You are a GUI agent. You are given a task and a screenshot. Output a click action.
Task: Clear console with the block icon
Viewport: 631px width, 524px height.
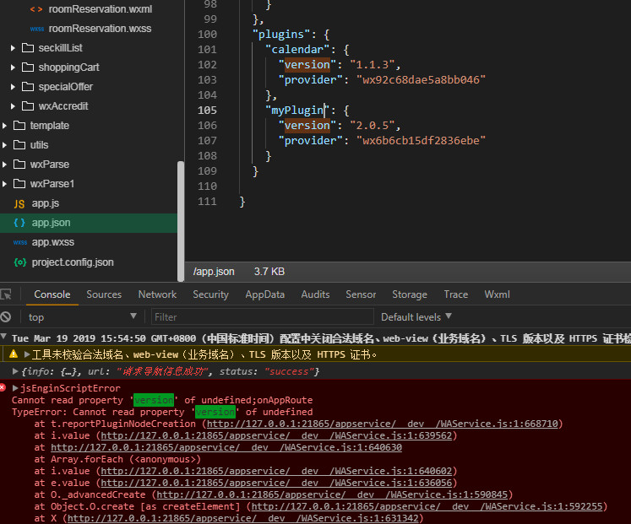click(7, 317)
